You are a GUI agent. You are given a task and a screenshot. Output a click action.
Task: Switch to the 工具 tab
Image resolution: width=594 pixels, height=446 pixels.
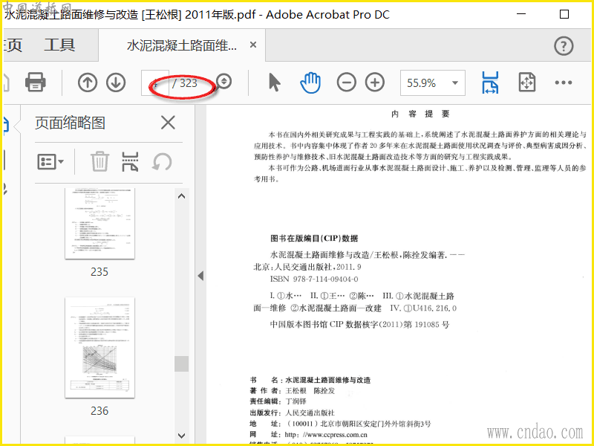point(59,45)
